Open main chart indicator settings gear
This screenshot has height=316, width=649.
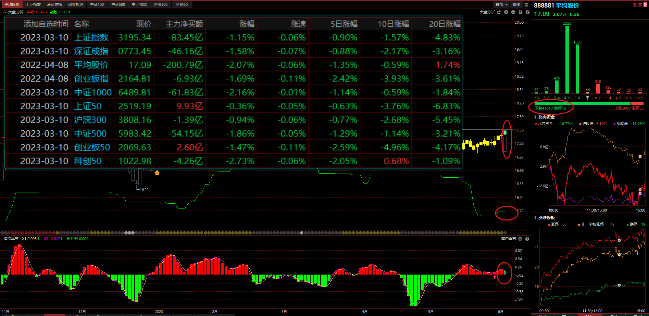click(x=520, y=12)
